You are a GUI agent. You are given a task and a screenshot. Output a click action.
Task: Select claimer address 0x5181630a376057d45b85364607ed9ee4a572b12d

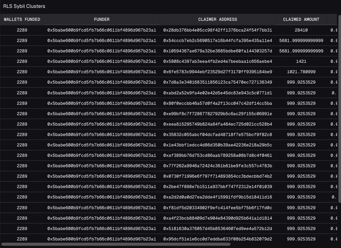217,229
